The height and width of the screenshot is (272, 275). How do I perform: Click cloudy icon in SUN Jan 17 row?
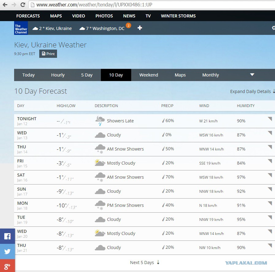[100, 191]
